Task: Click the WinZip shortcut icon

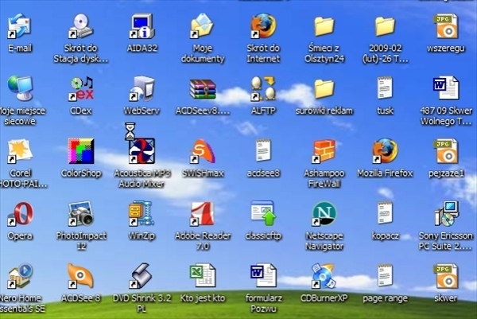Action: pos(142,214)
